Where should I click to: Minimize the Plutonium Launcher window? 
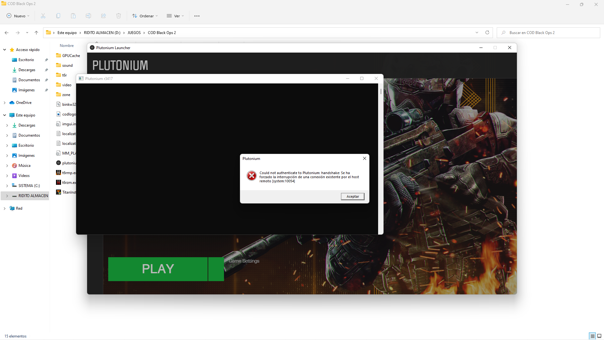481,48
